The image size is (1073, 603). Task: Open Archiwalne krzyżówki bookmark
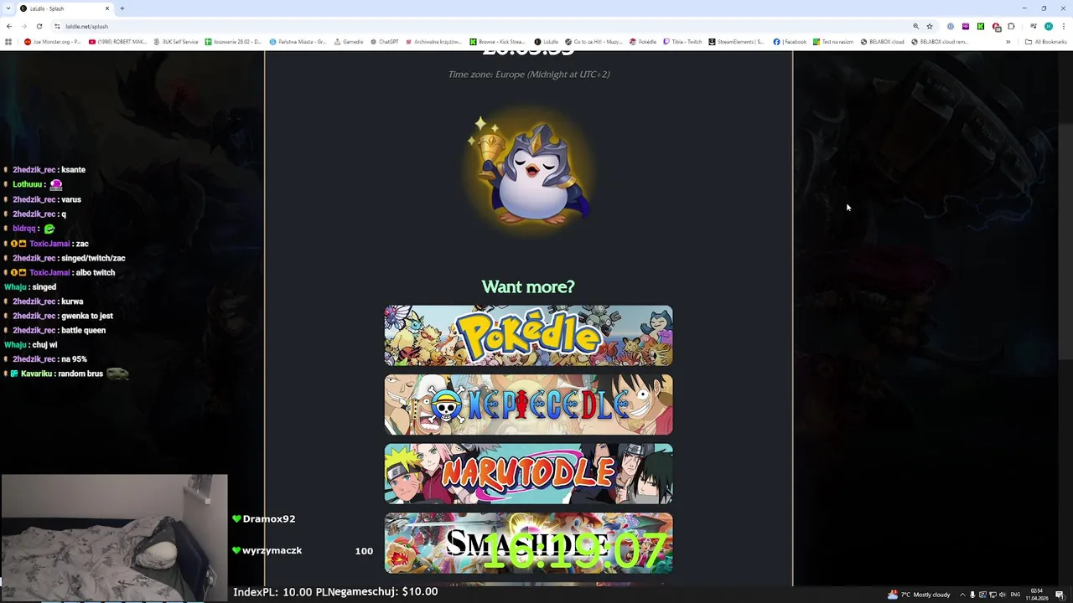433,42
